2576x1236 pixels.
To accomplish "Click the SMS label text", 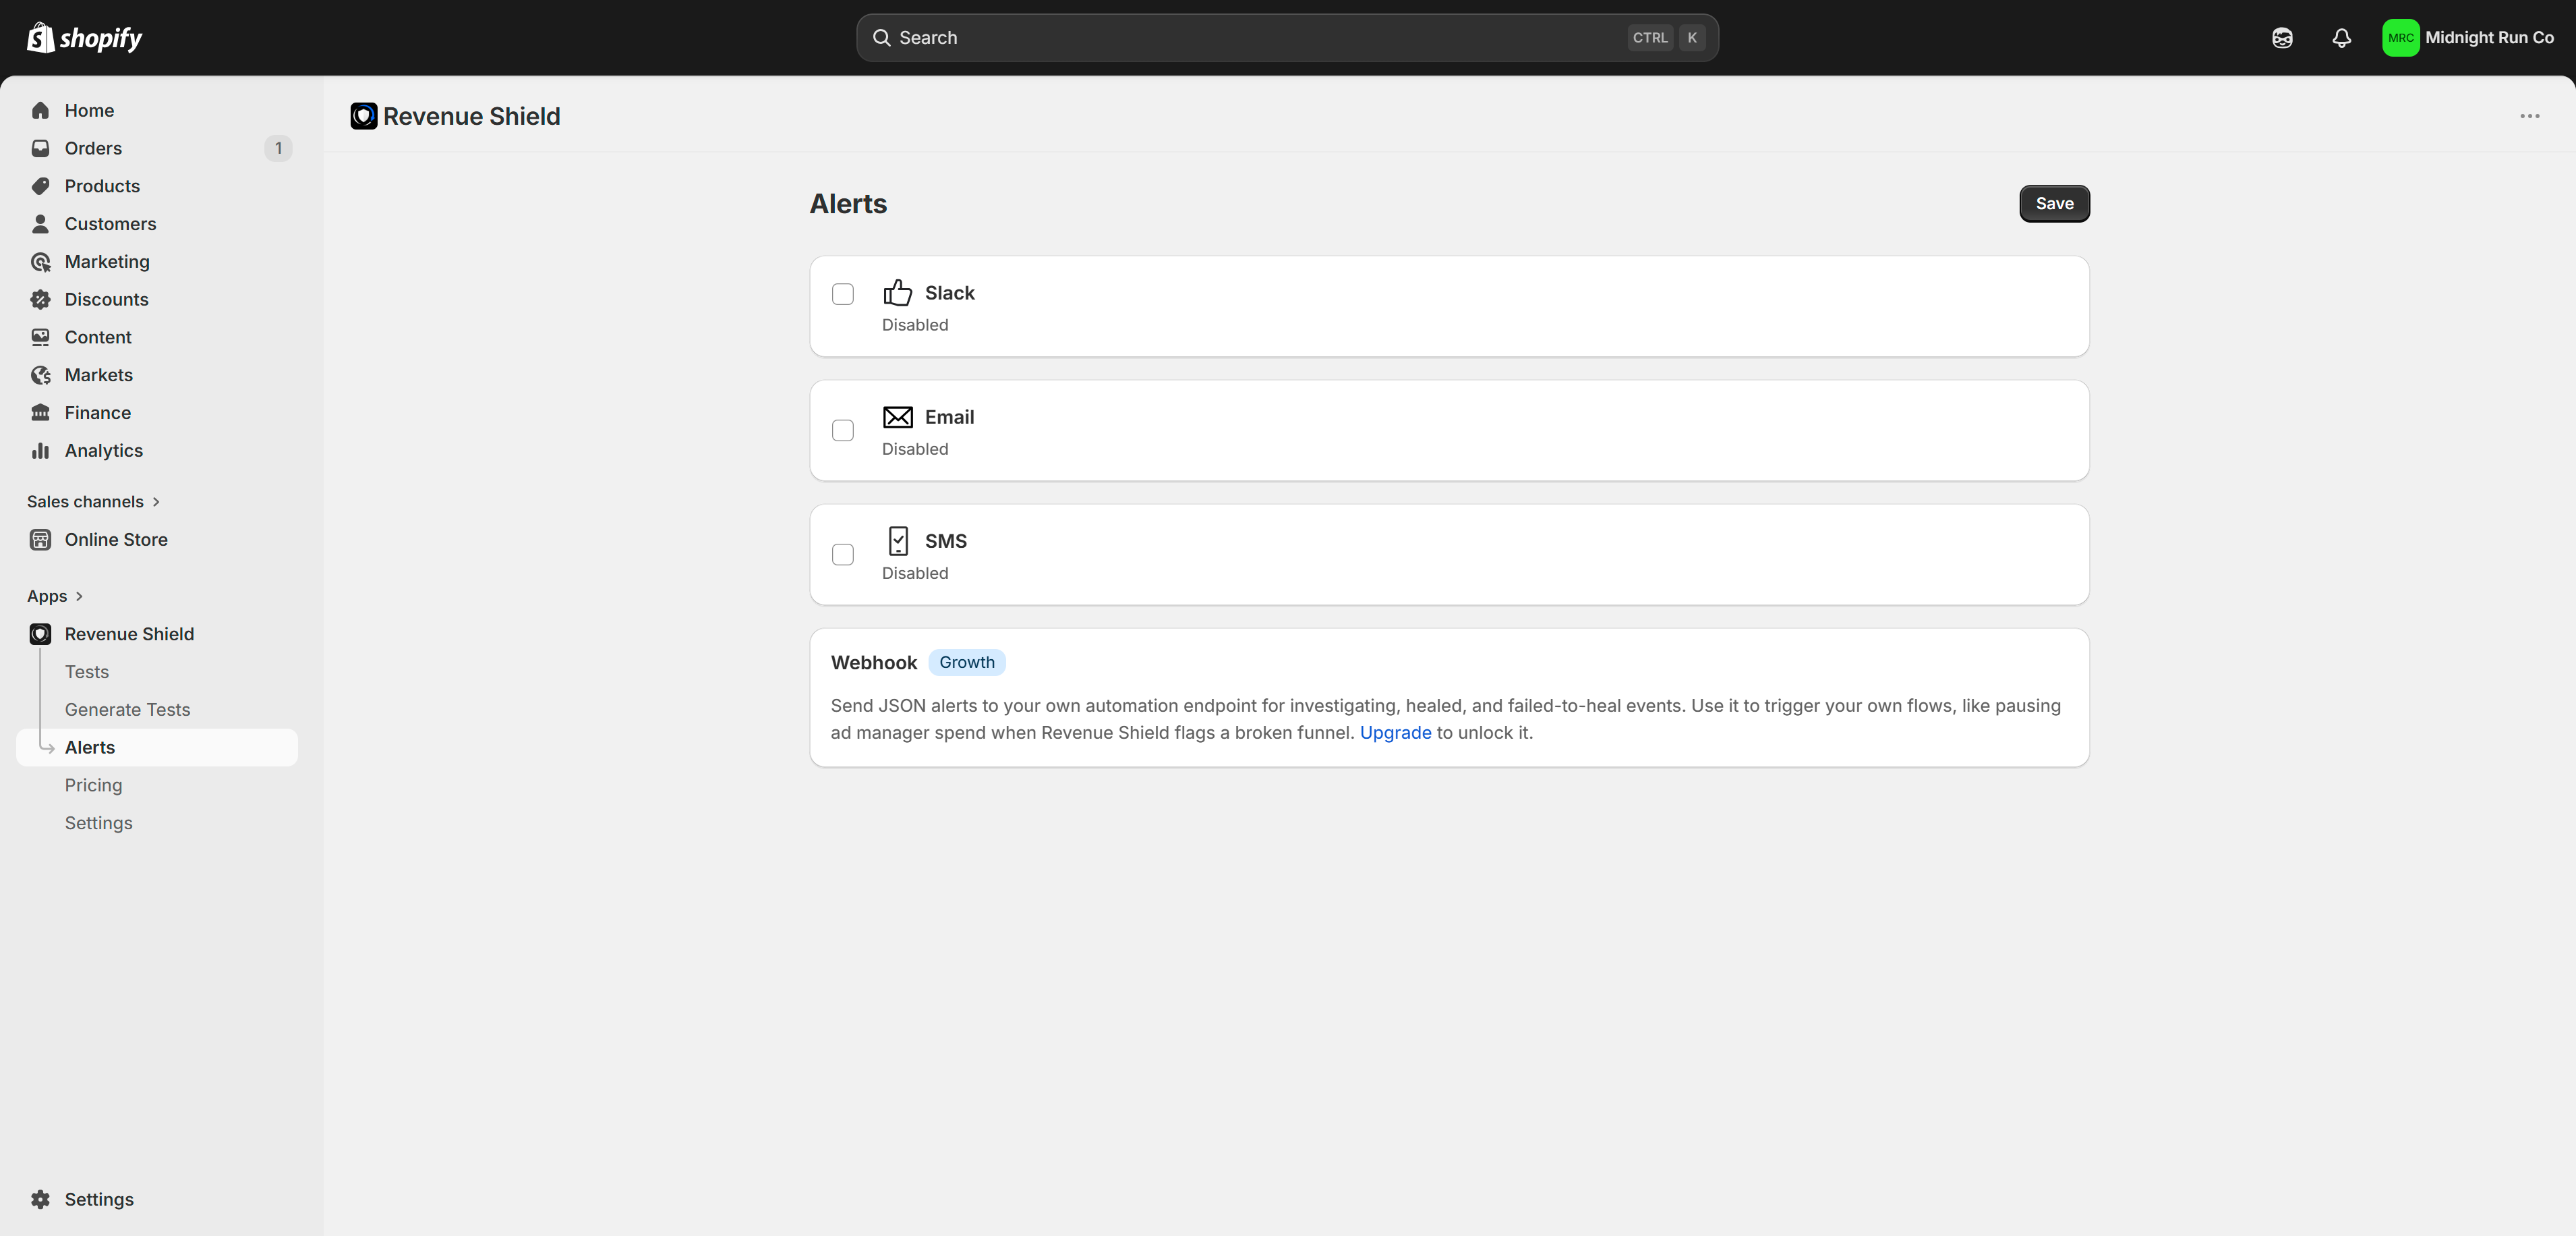I will coord(945,540).
